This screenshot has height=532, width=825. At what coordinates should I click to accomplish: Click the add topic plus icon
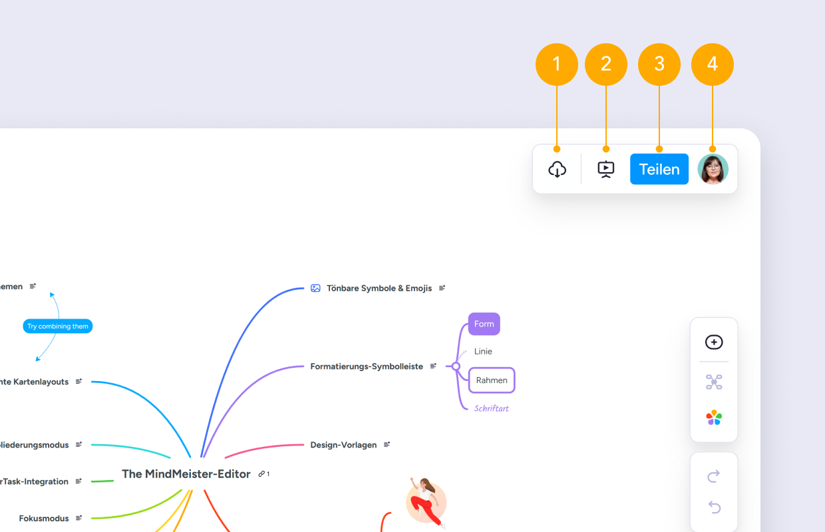tap(714, 342)
